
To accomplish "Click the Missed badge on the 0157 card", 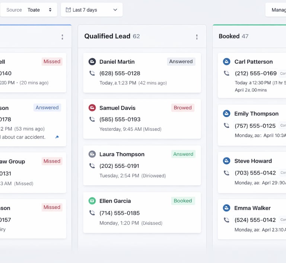I will [52, 207].
